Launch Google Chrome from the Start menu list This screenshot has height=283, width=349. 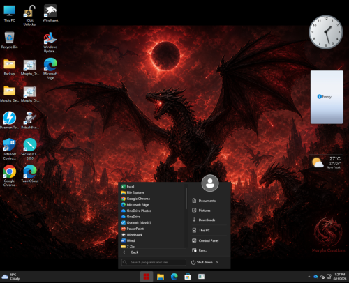pos(153,199)
